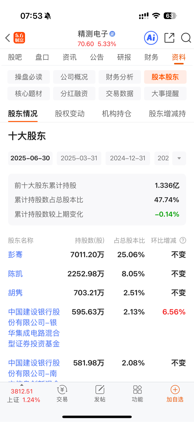194x422 pixels.
Task: Open shareholder 彭骞 link
Action: point(15,254)
